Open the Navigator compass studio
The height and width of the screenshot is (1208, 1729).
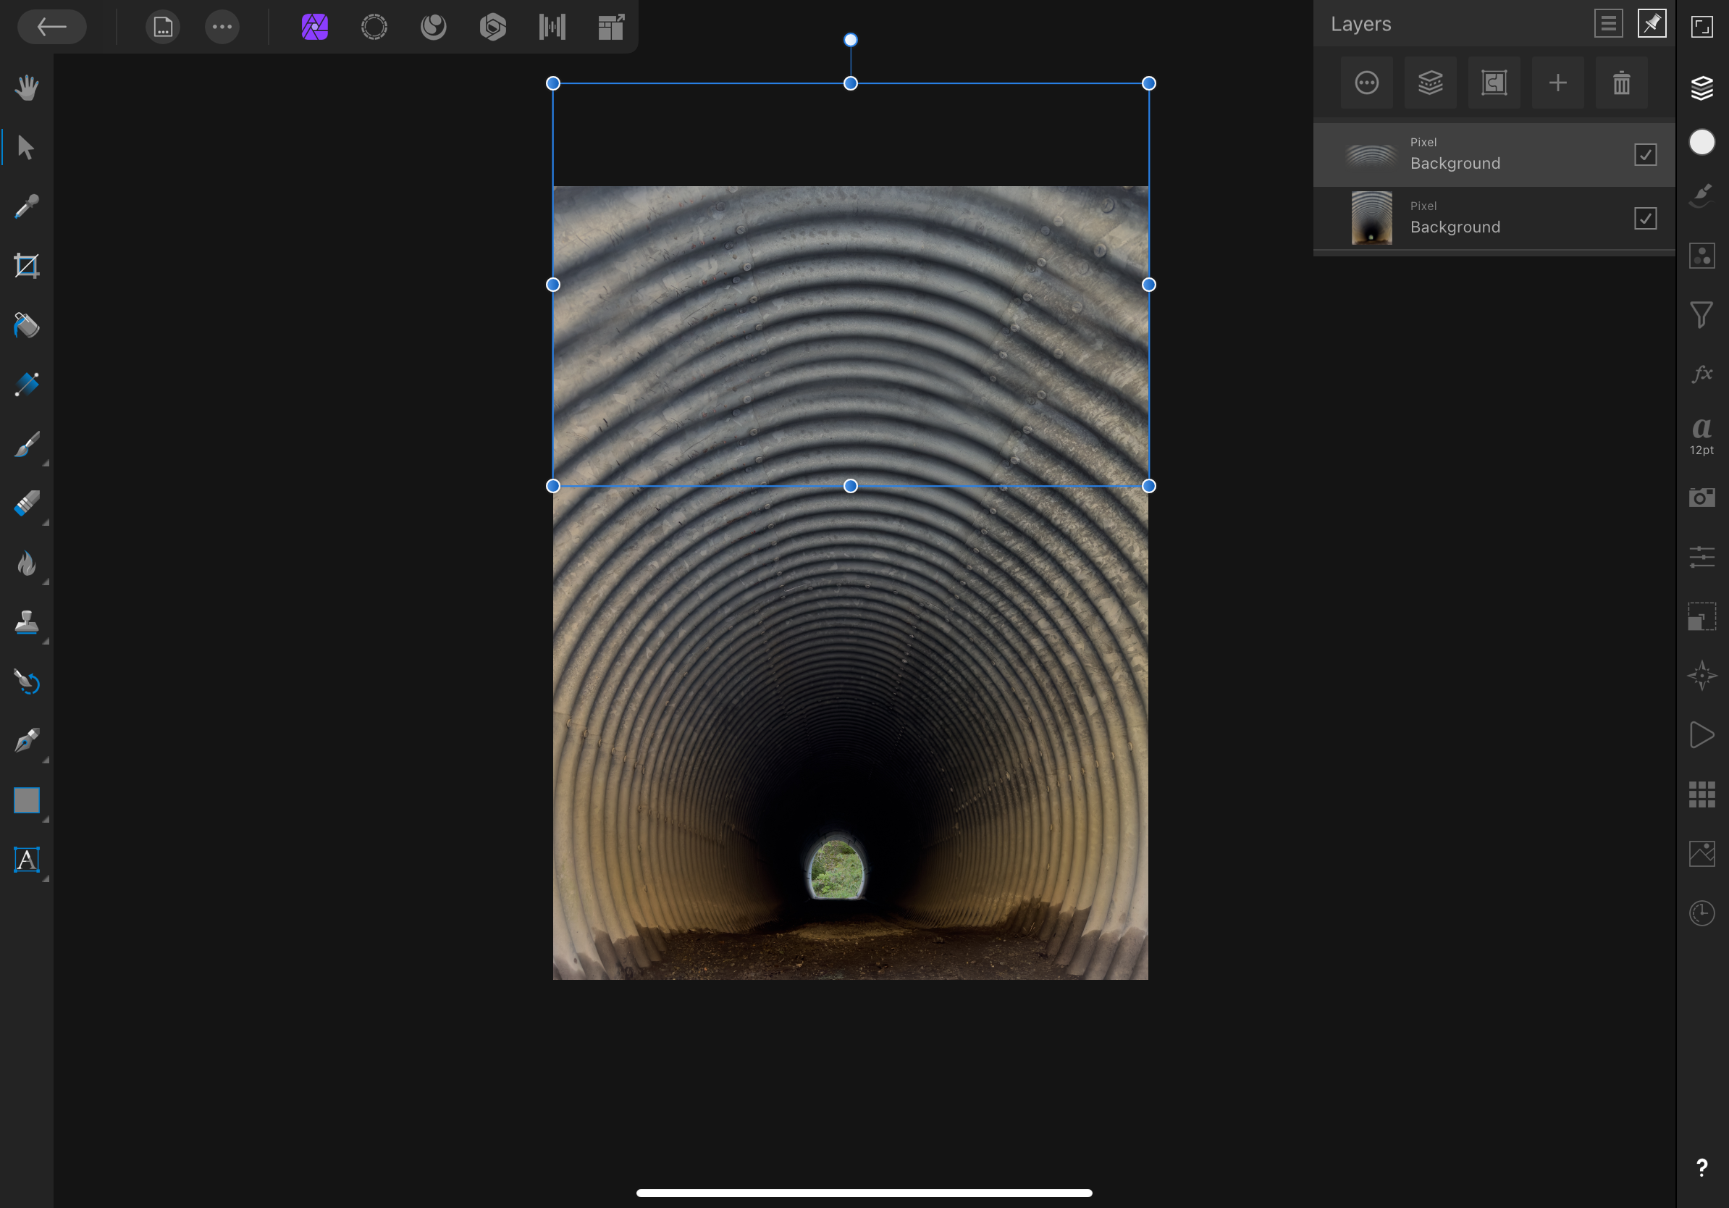tap(1702, 676)
